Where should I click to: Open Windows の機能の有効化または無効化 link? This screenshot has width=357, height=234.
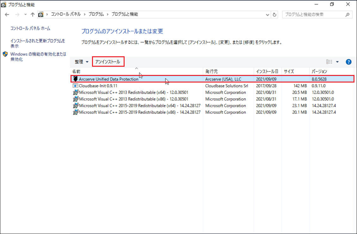[38, 57]
